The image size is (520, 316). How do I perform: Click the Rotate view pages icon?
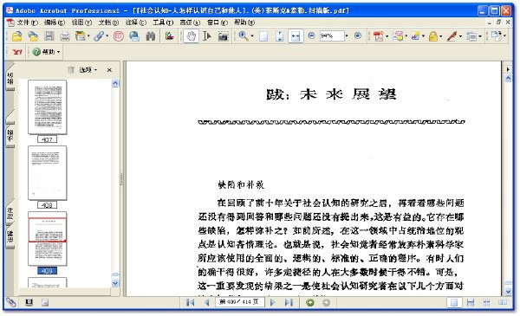(x=496, y=35)
